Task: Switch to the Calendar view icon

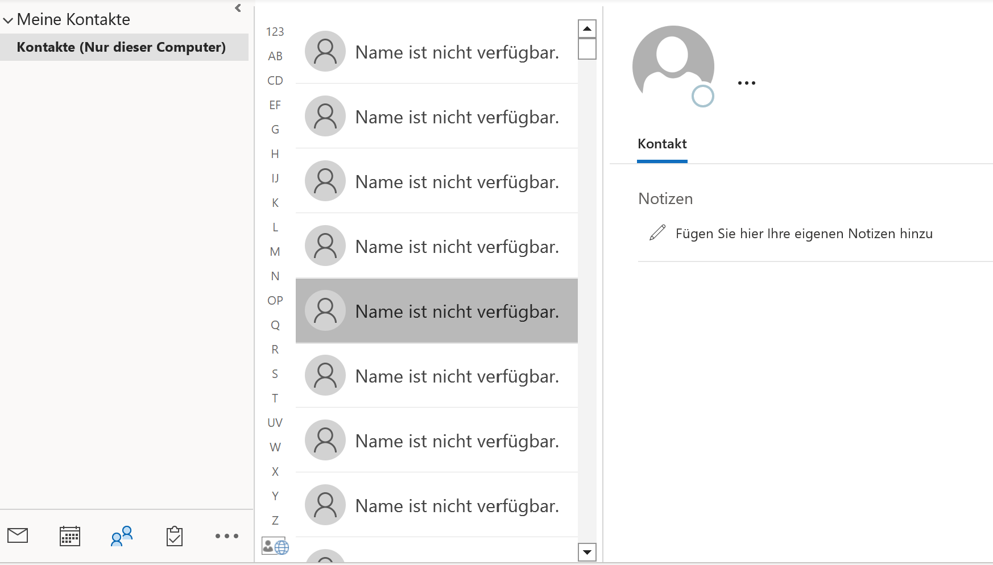Action: [x=70, y=536]
